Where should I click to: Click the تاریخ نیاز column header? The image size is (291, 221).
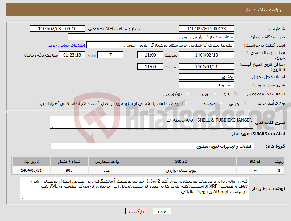click(x=31, y=161)
